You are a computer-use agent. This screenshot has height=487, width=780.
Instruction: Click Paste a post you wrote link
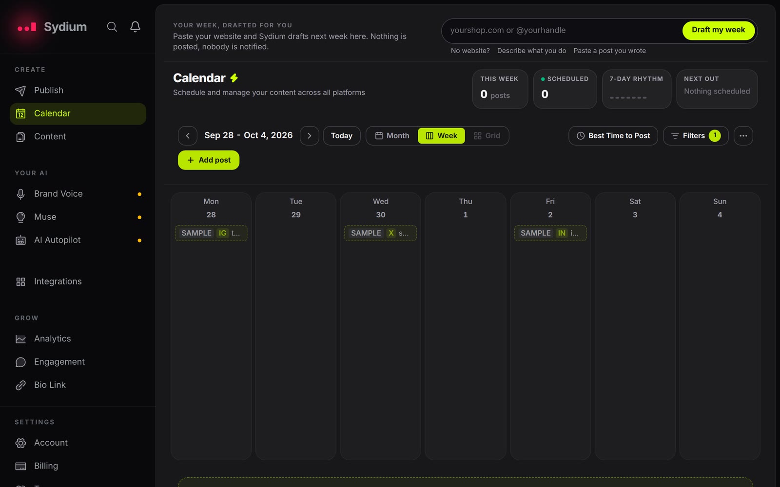[610, 51]
